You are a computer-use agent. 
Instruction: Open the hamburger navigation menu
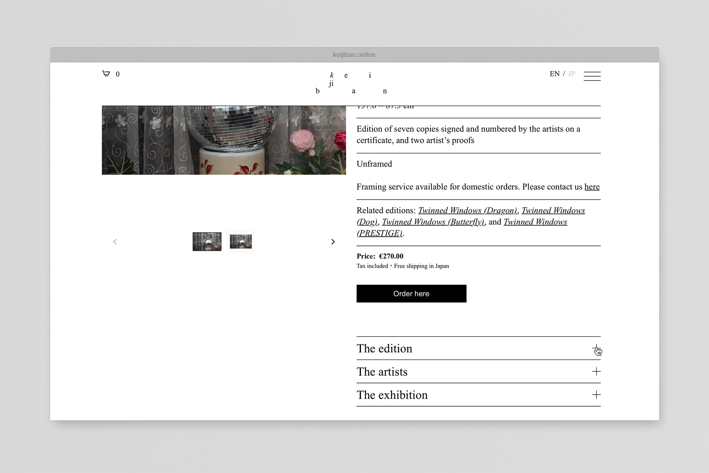point(592,76)
